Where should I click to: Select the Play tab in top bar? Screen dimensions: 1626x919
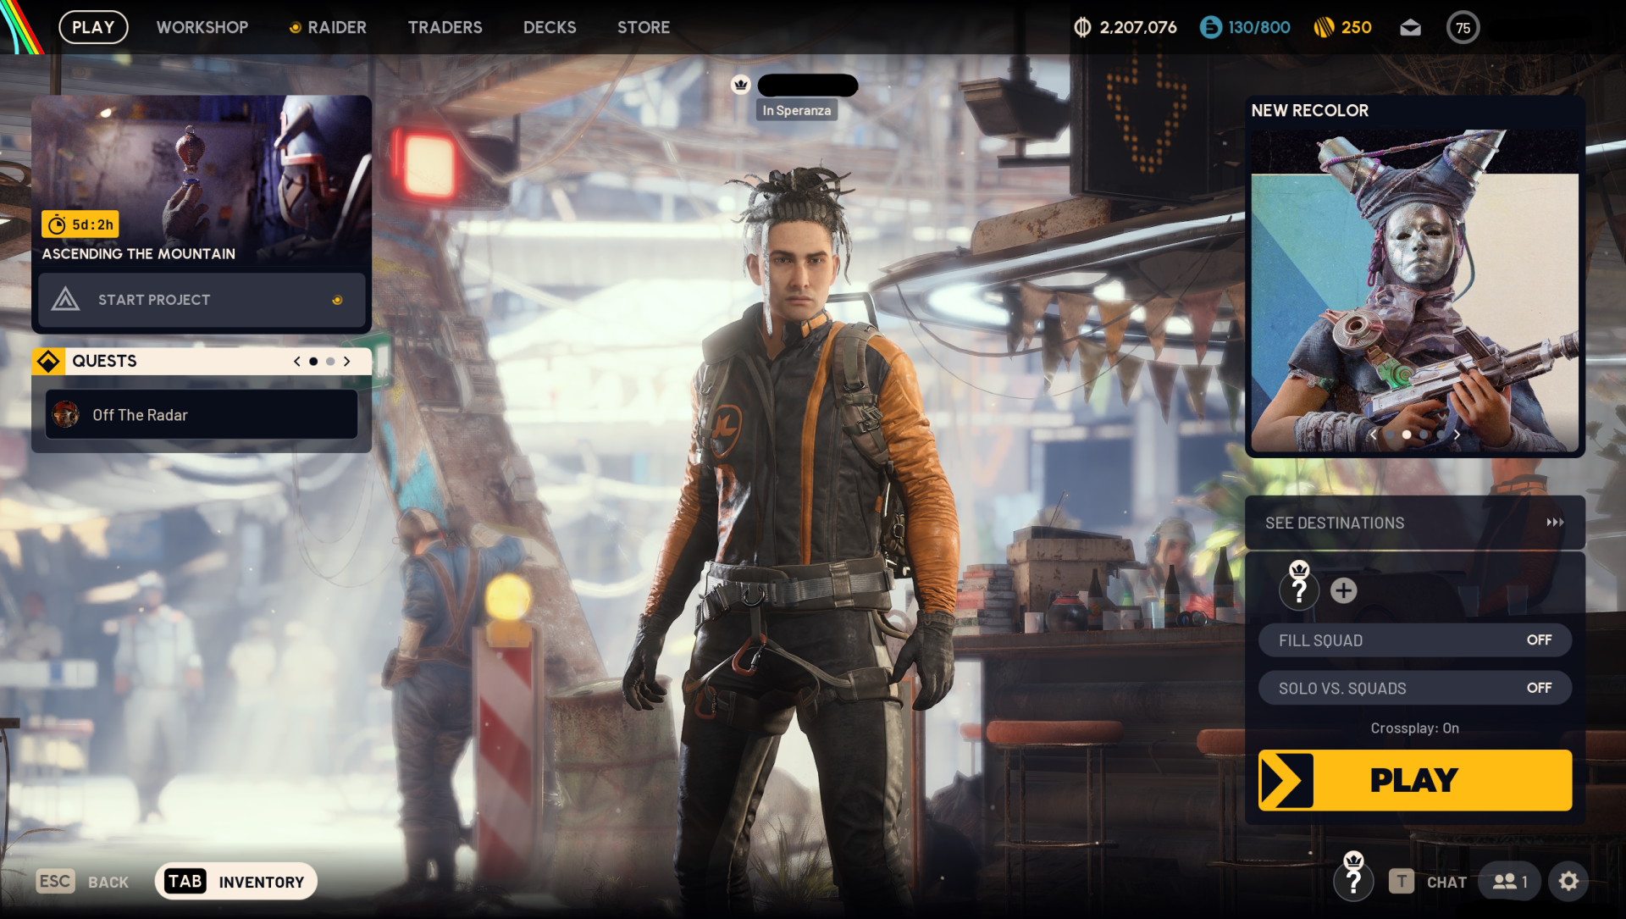coord(93,28)
